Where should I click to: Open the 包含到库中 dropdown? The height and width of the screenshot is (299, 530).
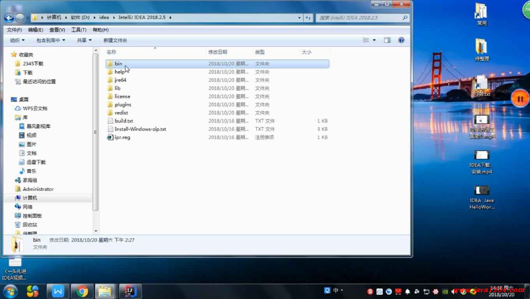(x=51, y=40)
